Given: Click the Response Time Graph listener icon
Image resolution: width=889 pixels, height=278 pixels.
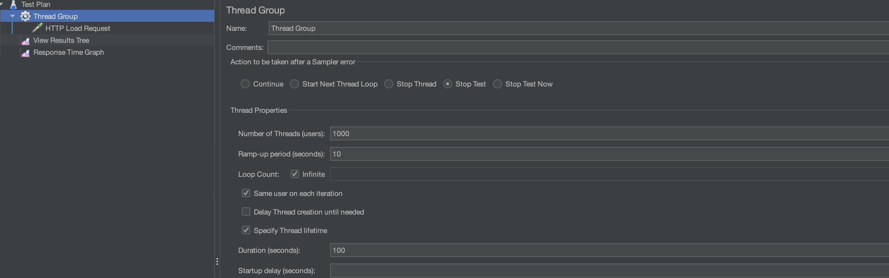Looking at the screenshot, I should [x=25, y=53].
